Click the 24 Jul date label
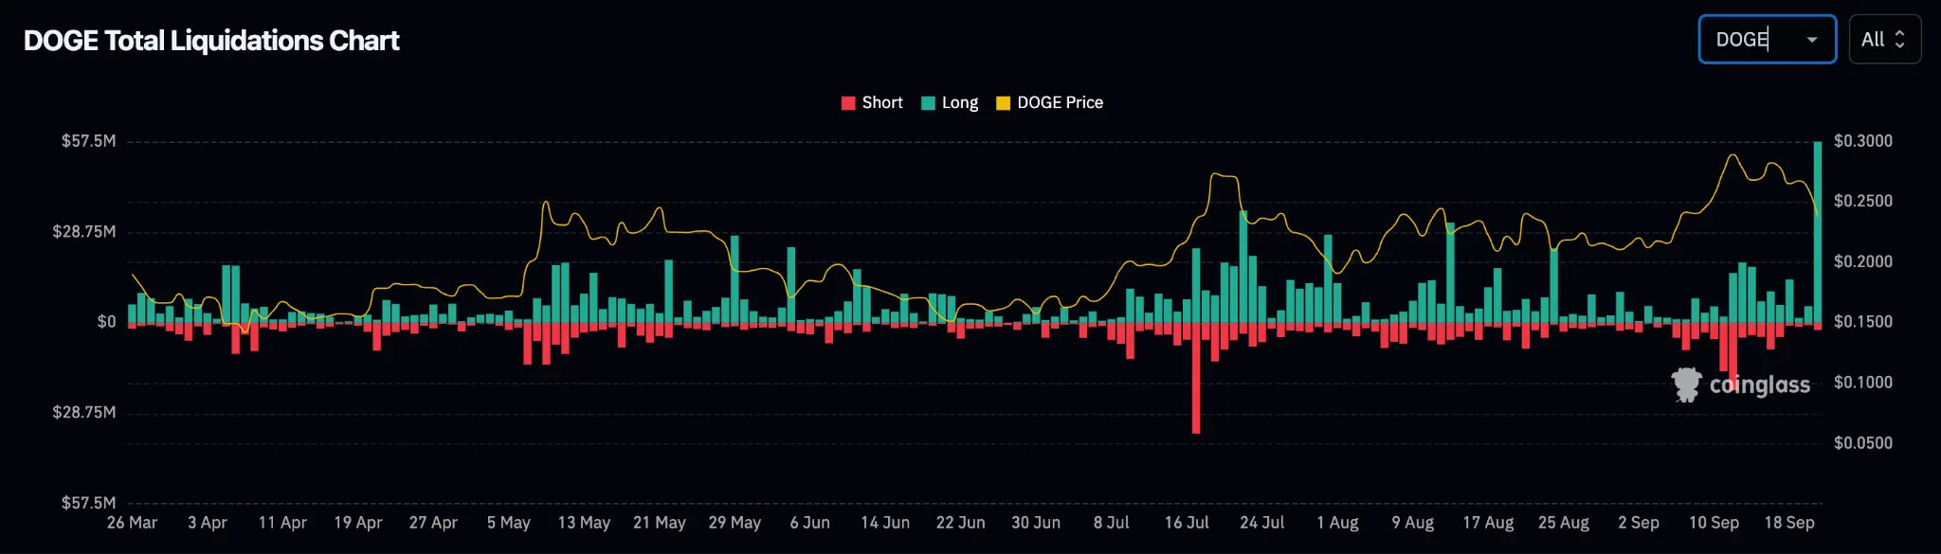This screenshot has width=1941, height=554. [x=1262, y=523]
